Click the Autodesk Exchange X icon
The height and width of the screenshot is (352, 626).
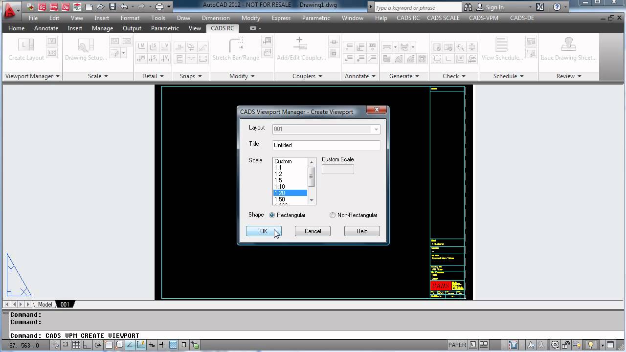point(540,7)
